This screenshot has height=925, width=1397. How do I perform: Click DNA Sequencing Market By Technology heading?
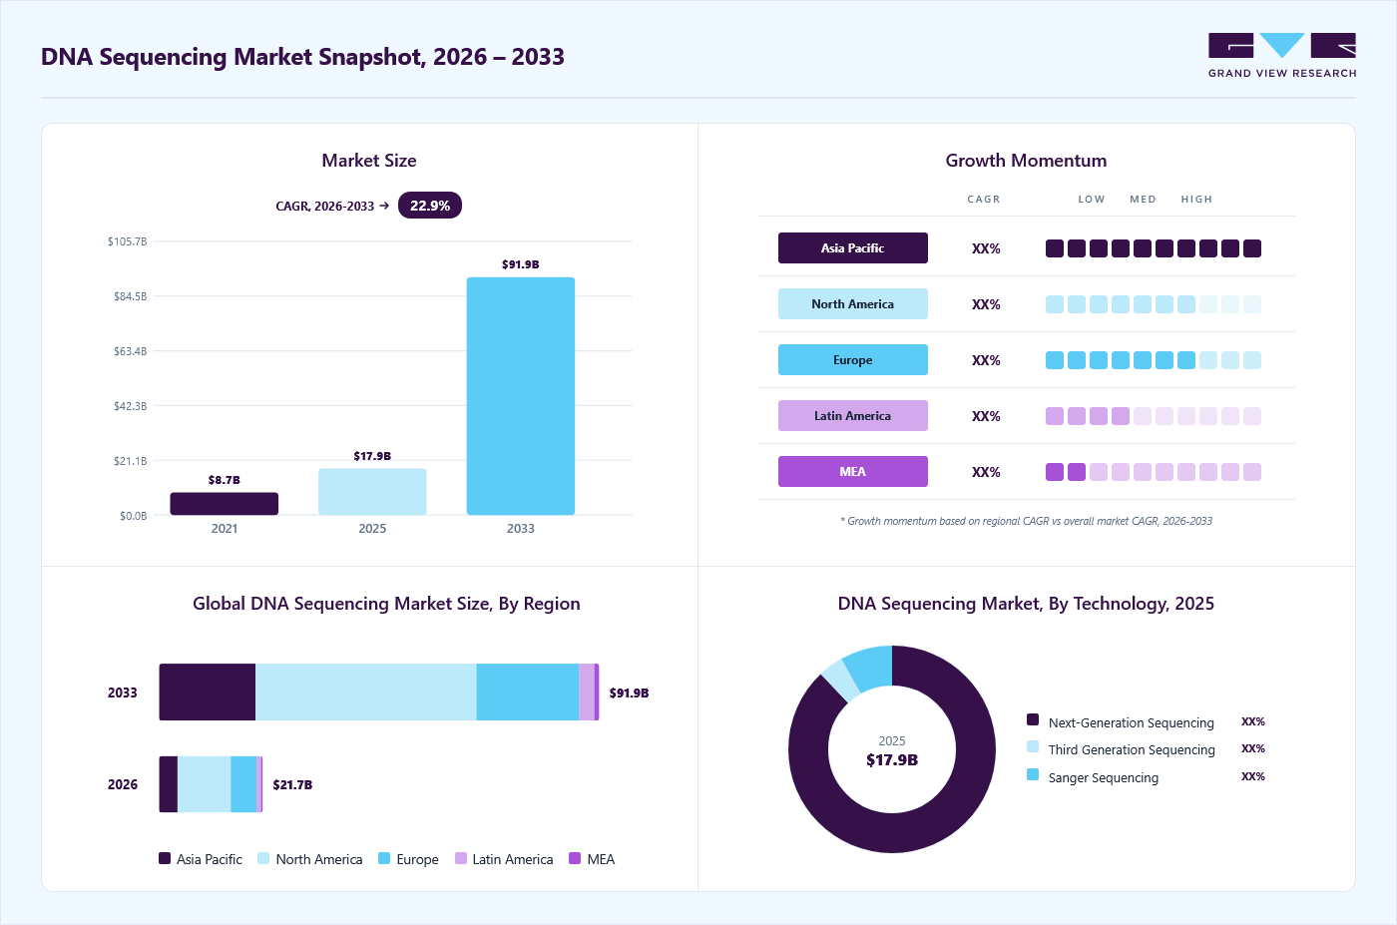coord(1026,604)
